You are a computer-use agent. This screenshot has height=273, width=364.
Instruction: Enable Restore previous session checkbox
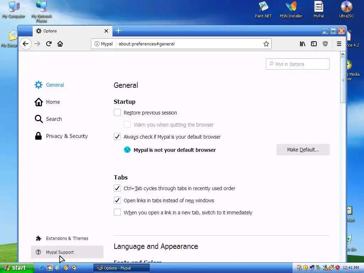(117, 113)
